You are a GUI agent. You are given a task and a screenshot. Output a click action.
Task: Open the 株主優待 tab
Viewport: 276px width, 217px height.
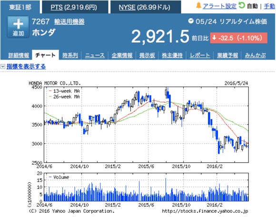pos(172,55)
